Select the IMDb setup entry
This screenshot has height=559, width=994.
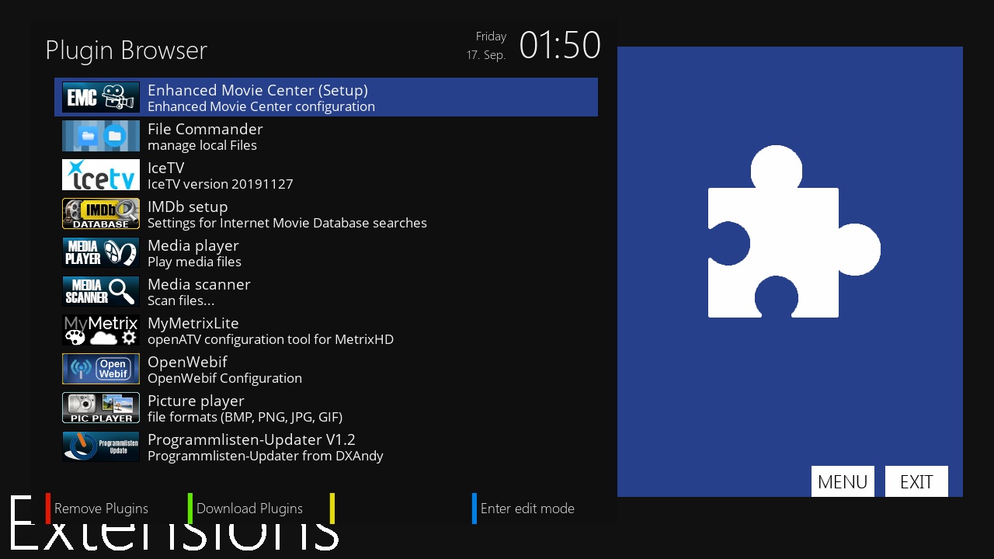point(326,214)
